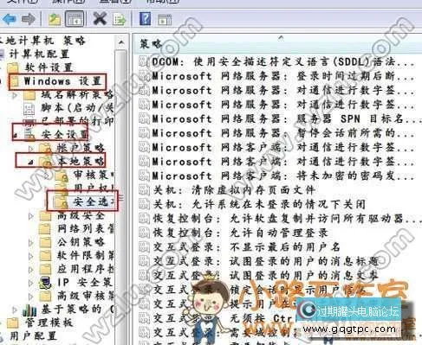This screenshot has width=422, height=345.
Task: Select 审核策略 tree item
Action: tap(93, 175)
